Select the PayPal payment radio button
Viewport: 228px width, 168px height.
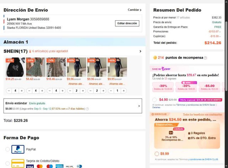tap(7, 149)
